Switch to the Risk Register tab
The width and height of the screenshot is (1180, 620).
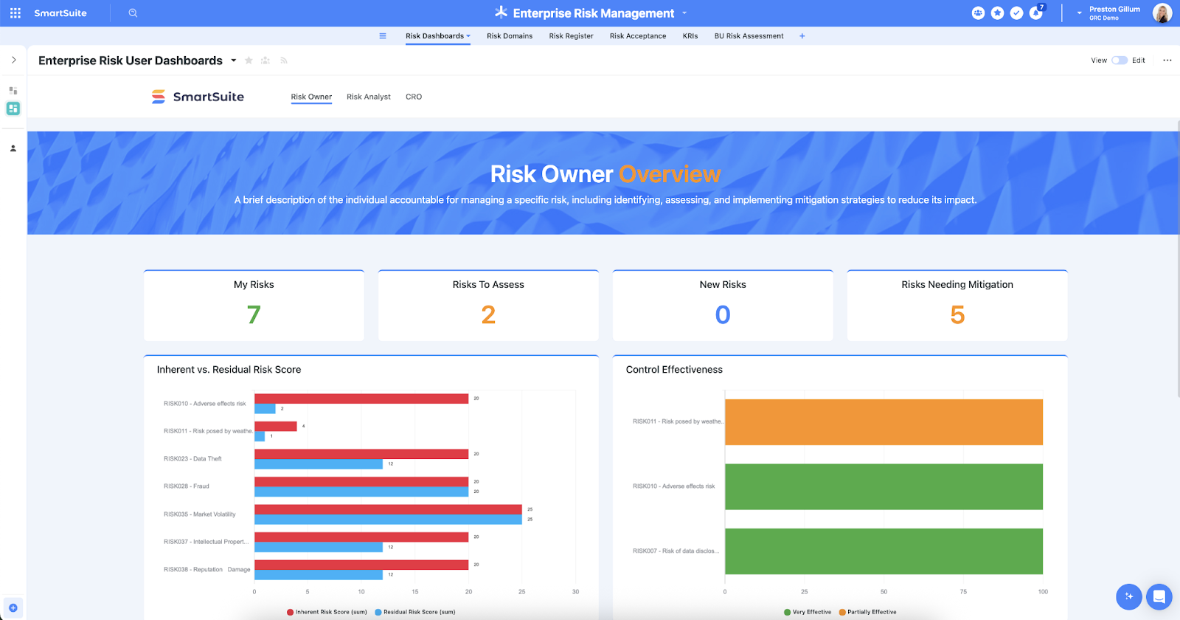pyautogui.click(x=571, y=36)
